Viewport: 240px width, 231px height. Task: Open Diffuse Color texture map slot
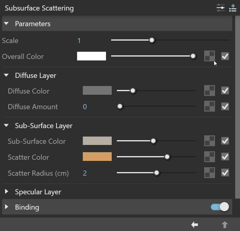point(210,91)
